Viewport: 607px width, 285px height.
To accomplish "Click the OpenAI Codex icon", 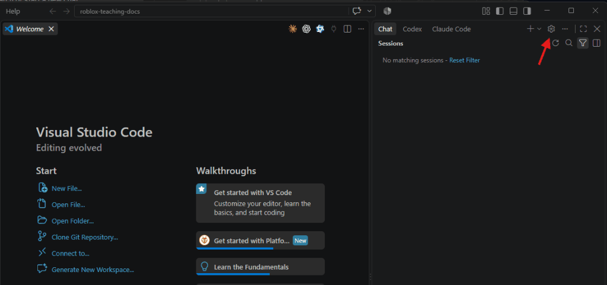I will pyautogui.click(x=306, y=29).
